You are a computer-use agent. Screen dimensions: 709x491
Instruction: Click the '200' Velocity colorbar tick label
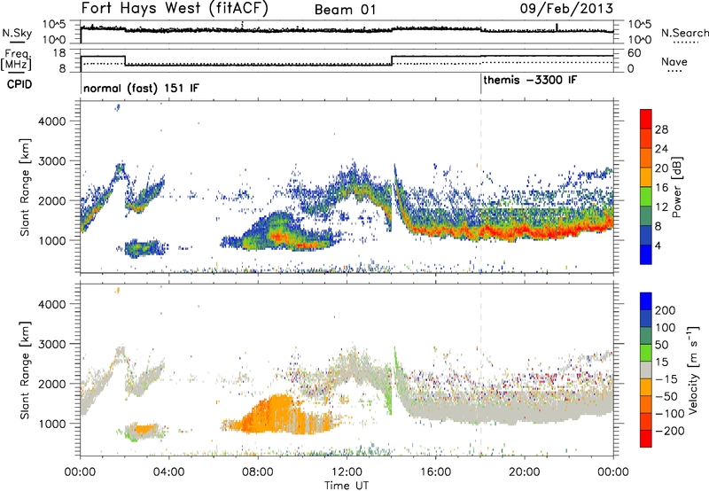[666, 310]
